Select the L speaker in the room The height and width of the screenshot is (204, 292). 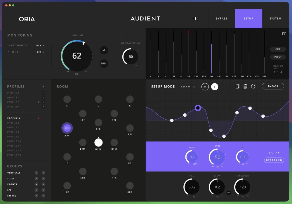(67, 99)
